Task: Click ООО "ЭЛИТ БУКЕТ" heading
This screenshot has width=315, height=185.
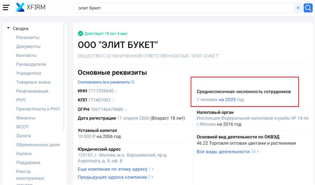Action: [118, 45]
